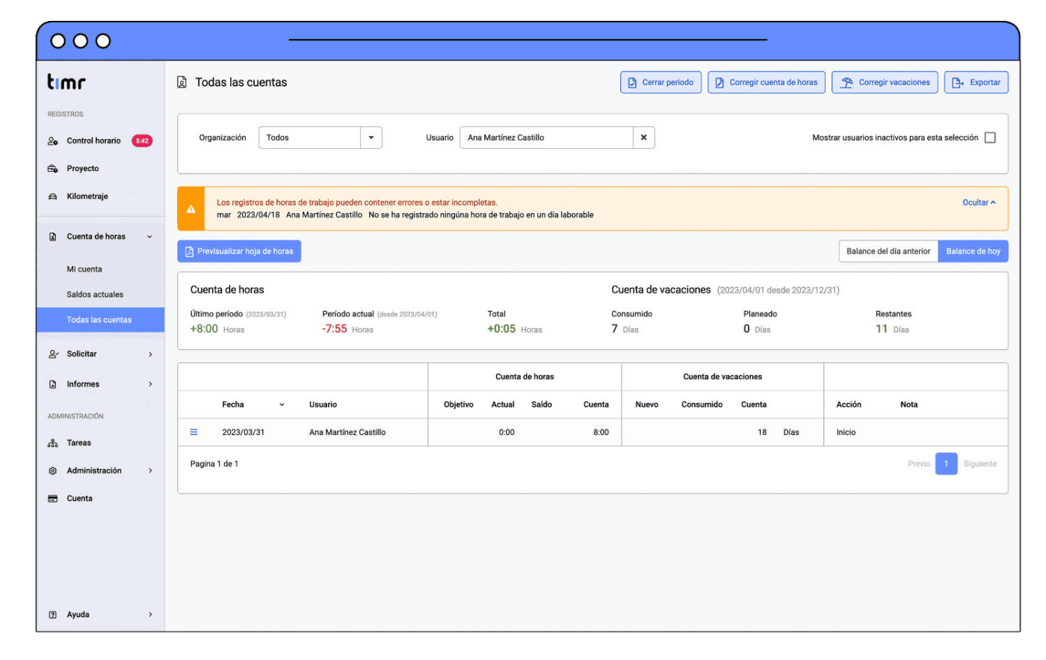Viewport: 1046px width, 660px height.
Task: Click the timr logo
Action: (66, 82)
